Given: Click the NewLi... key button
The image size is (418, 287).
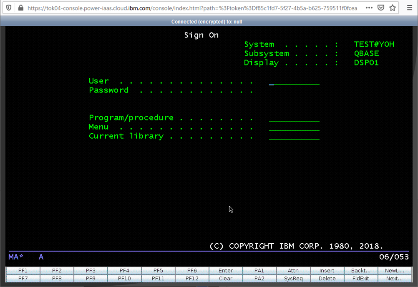Looking at the screenshot, I should tap(395, 270).
